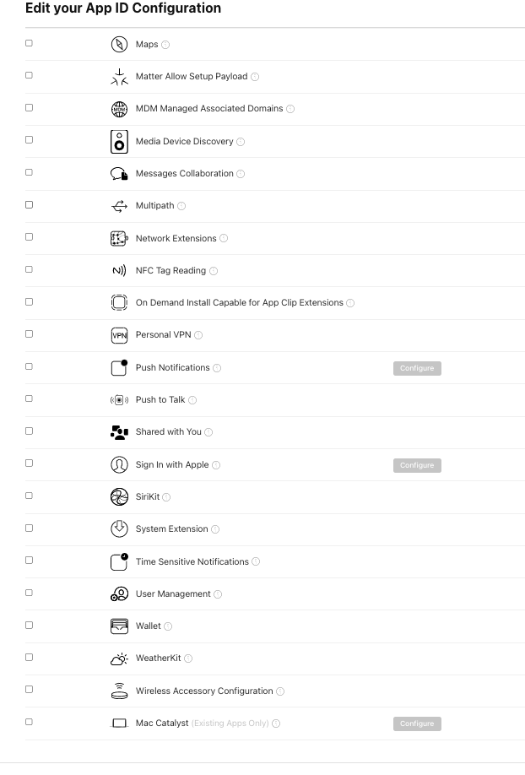The image size is (525, 775).
Task: Select the Network Extensions icon
Action: tap(119, 238)
